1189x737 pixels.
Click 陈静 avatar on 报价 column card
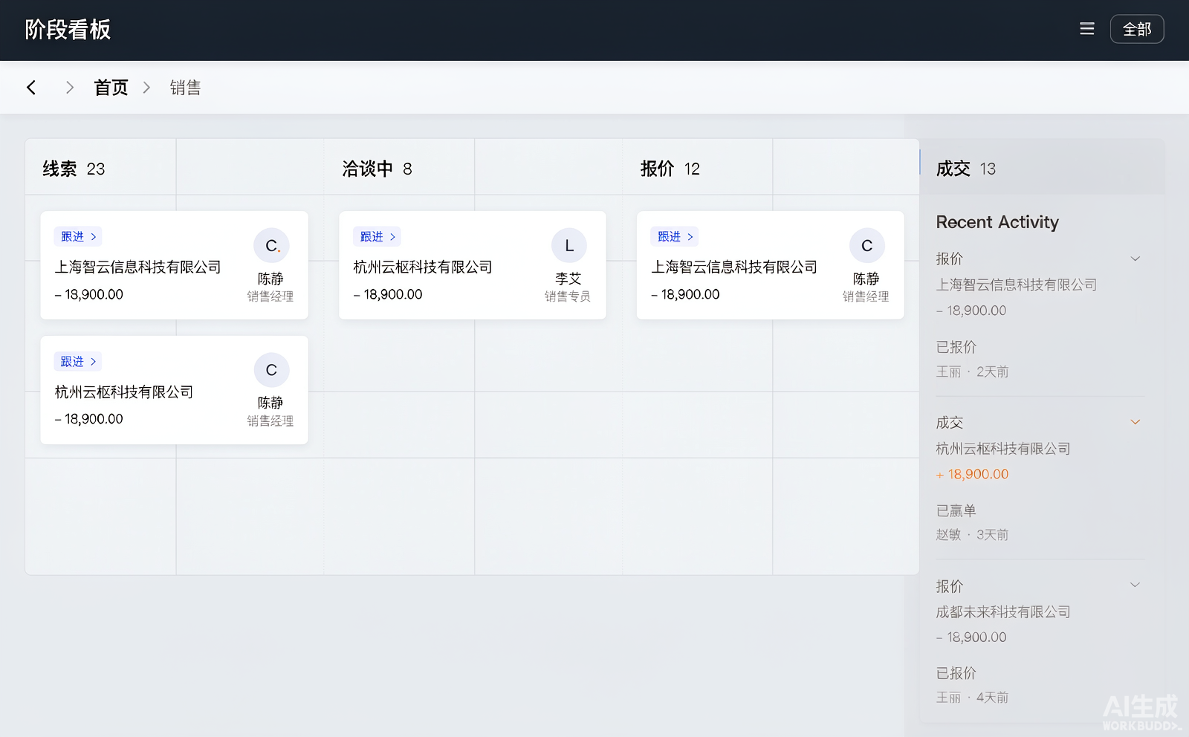pyautogui.click(x=867, y=245)
